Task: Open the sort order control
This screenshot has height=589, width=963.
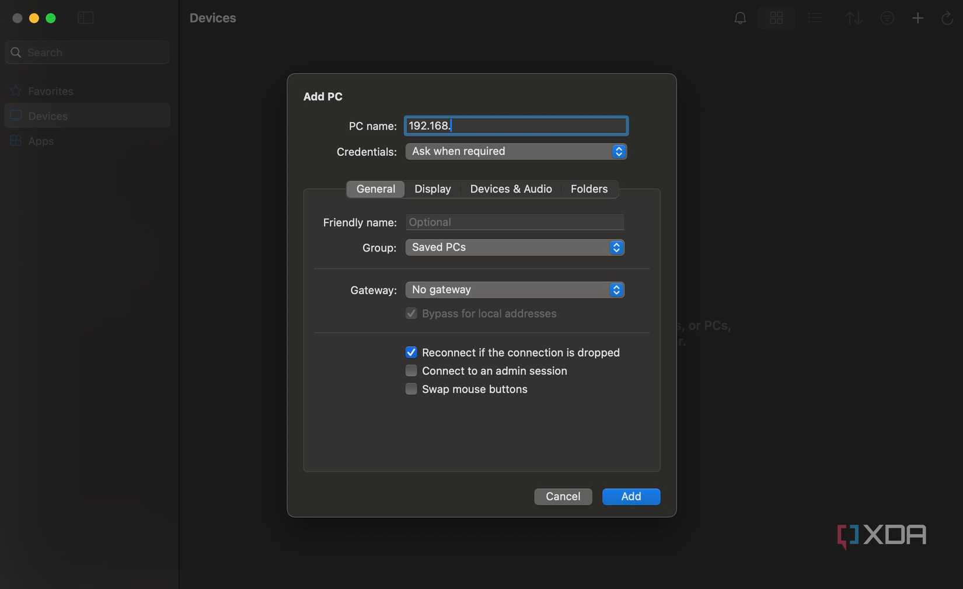Action: [853, 18]
